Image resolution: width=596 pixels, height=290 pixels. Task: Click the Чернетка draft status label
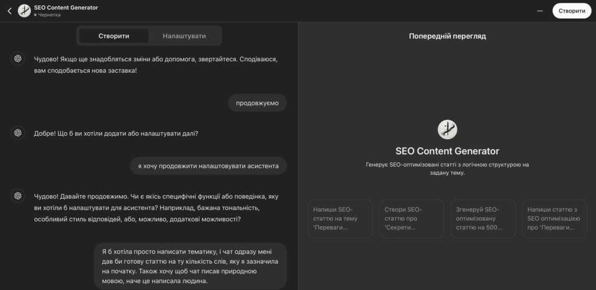point(49,15)
